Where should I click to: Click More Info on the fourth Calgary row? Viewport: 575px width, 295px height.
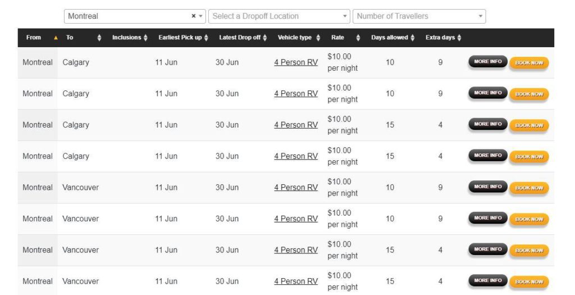(x=488, y=156)
